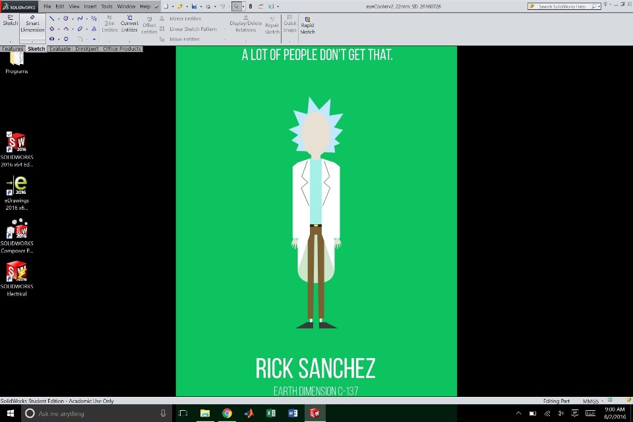Open the Tools menu
The image size is (633, 422).
107,7
